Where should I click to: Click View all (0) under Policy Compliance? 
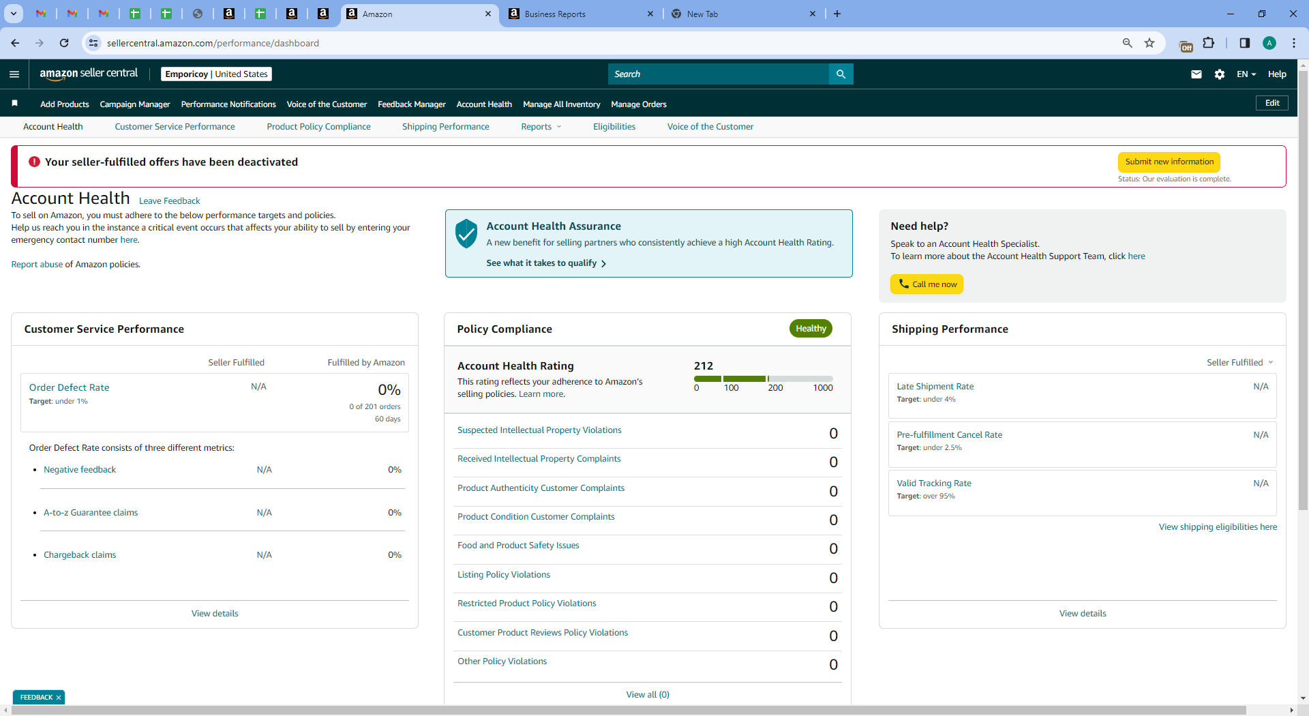[x=648, y=695]
